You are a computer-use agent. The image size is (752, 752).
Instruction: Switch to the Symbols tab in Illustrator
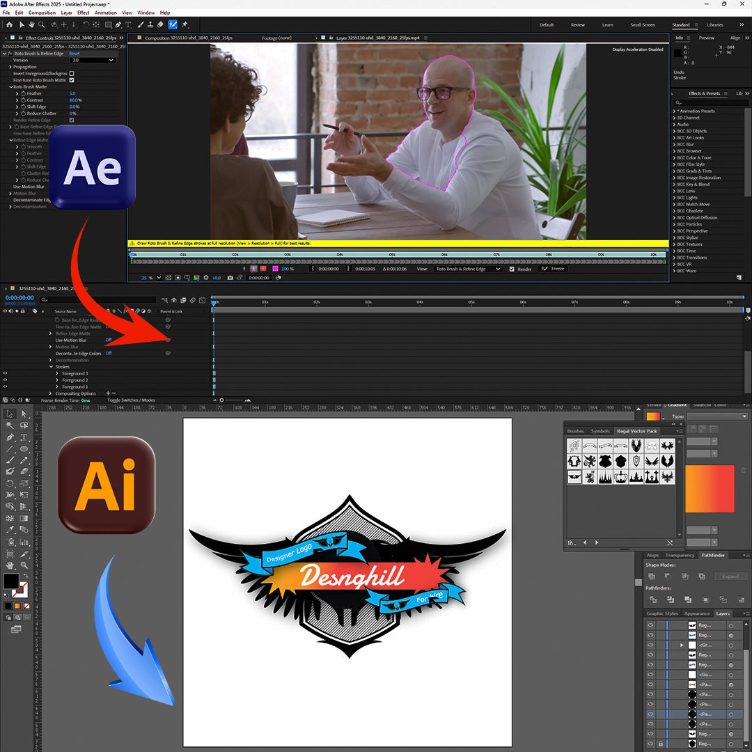pyautogui.click(x=600, y=431)
